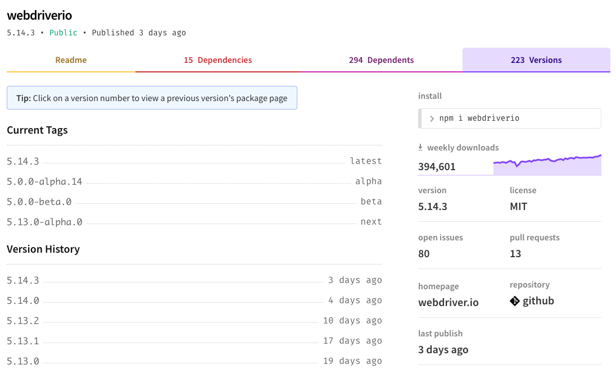Image resolution: width=616 pixels, height=374 pixels.
Task: Open the 294 Dependents tab
Action: click(381, 60)
